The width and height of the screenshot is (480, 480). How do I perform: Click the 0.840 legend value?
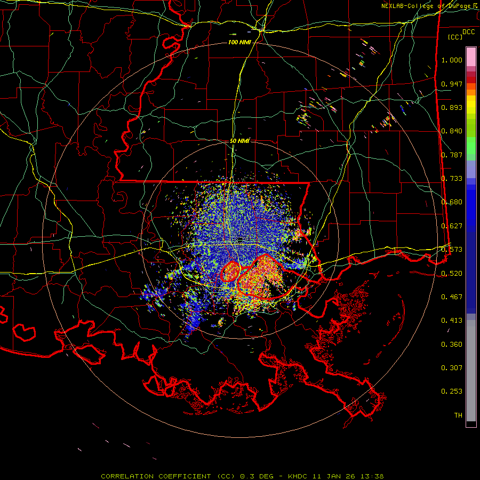pyautogui.click(x=452, y=131)
